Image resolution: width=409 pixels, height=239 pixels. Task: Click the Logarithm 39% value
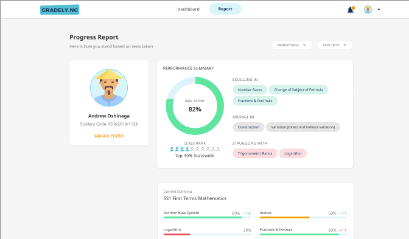click(x=247, y=230)
